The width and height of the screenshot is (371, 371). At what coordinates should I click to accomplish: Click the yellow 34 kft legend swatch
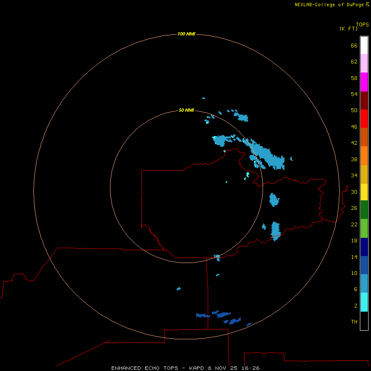pyautogui.click(x=364, y=192)
